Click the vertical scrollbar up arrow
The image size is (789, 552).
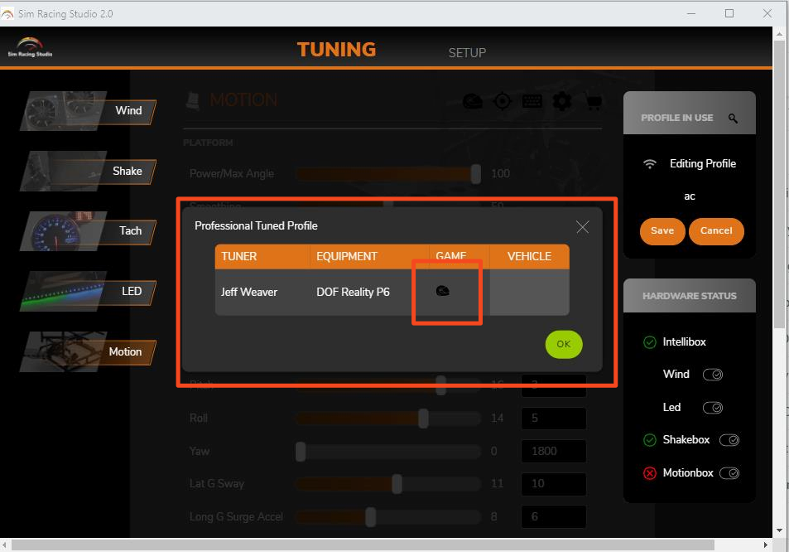pos(779,34)
